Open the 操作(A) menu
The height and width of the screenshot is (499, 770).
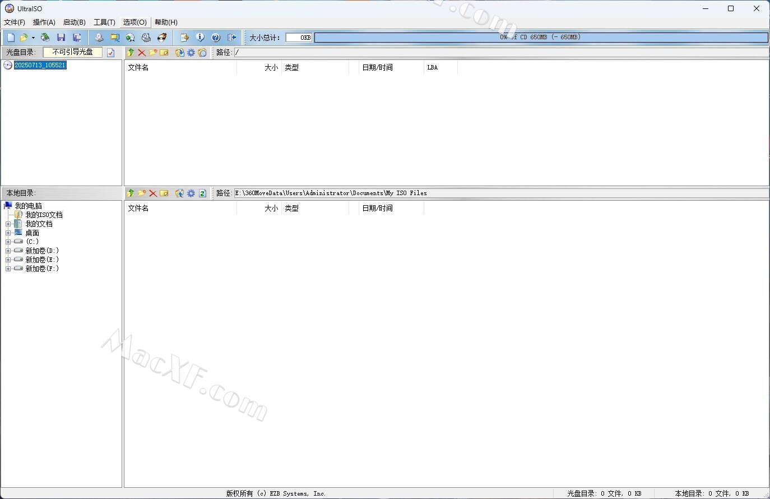tap(44, 22)
